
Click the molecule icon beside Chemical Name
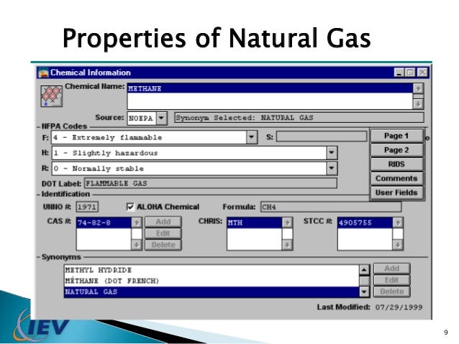tap(52, 96)
